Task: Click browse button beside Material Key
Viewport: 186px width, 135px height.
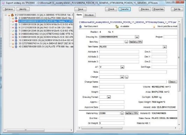Action: [x=122, y=113]
